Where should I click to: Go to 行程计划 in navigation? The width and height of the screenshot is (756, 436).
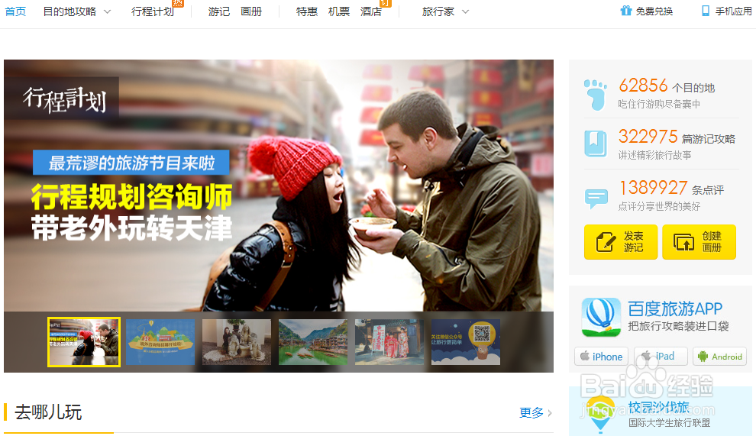coord(153,11)
